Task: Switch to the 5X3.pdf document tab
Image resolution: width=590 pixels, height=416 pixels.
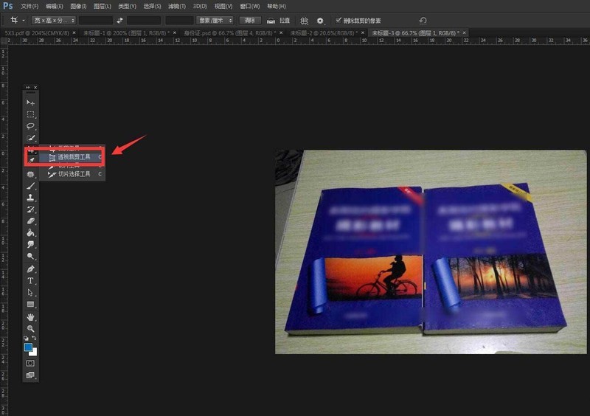Action: pos(37,33)
